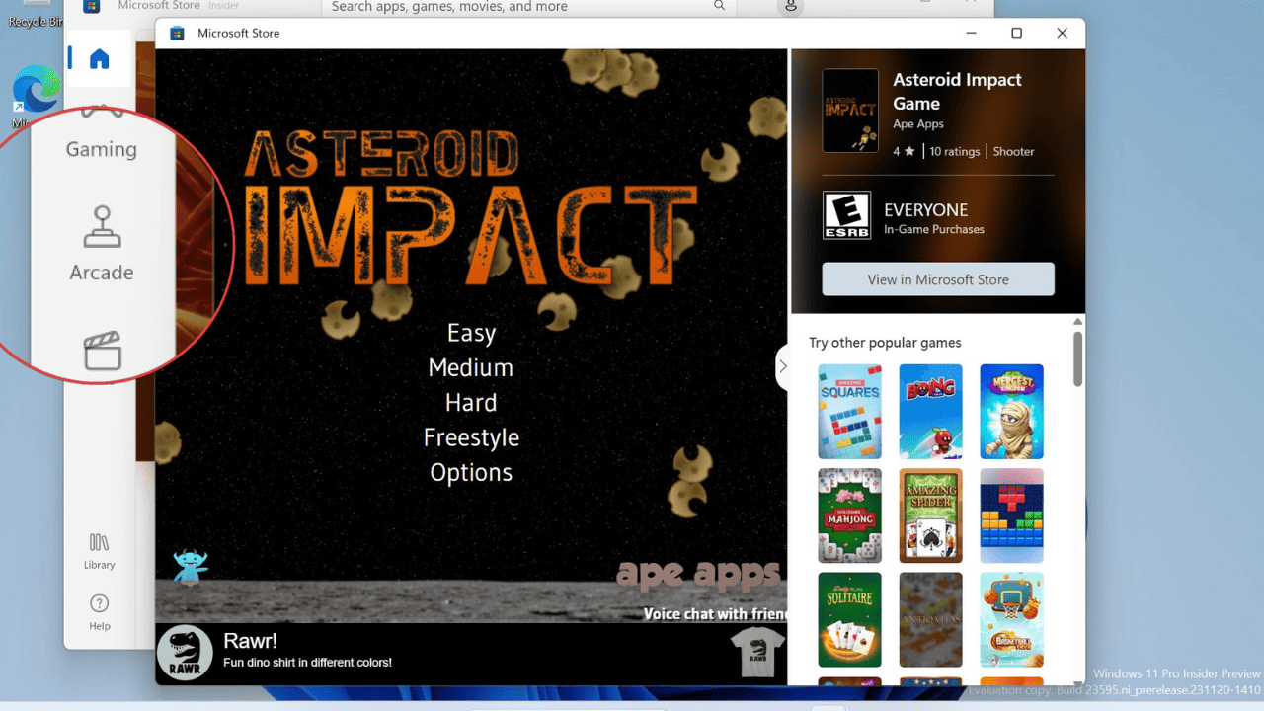The image size is (1264, 711).
Task: Open the colored block puzzle game thumbnail
Action: 1011,515
